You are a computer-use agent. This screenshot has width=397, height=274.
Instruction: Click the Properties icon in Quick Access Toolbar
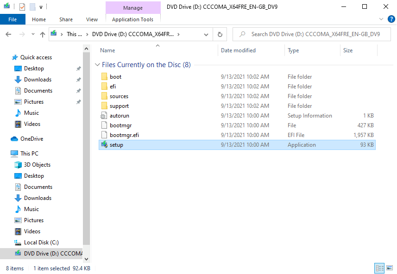pyautogui.click(x=21, y=6)
